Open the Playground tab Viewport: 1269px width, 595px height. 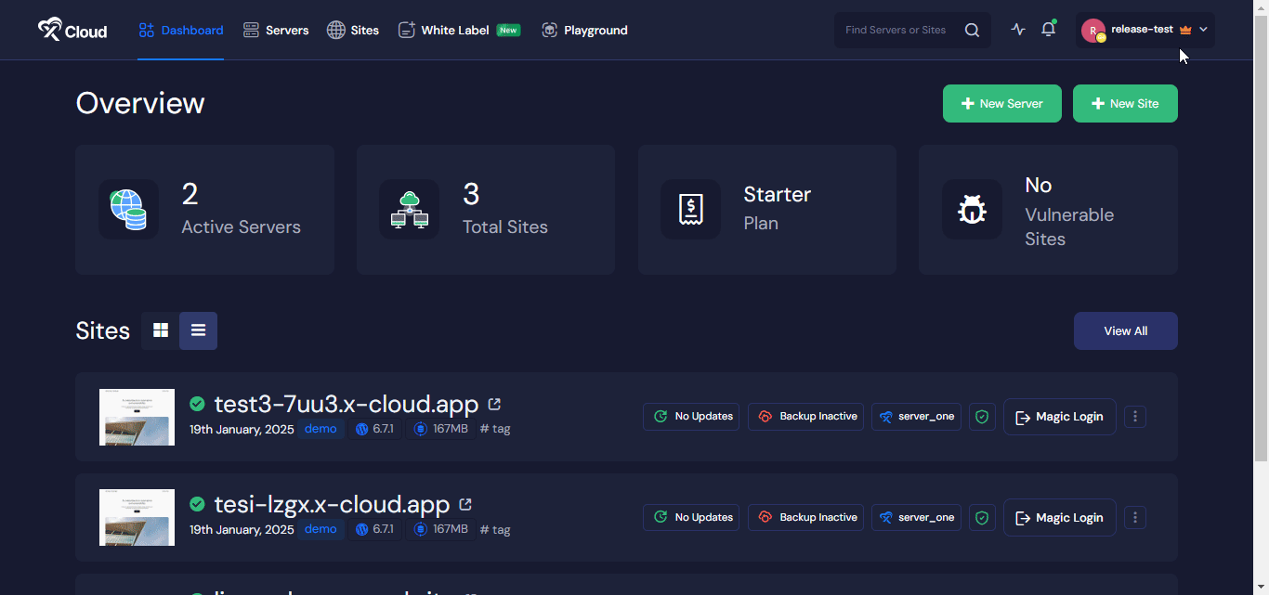584,30
